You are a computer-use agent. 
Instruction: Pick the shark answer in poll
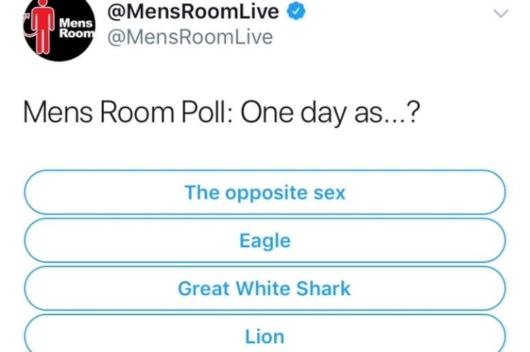tap(265, 288)
